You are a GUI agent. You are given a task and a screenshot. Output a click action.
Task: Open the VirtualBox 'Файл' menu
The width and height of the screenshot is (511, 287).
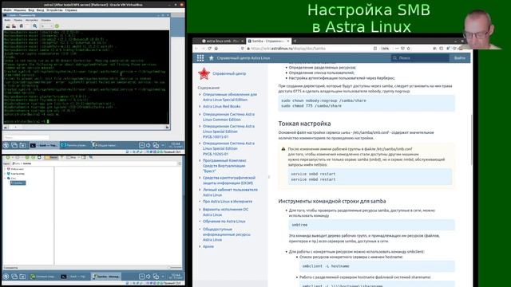tap(7, 10)
